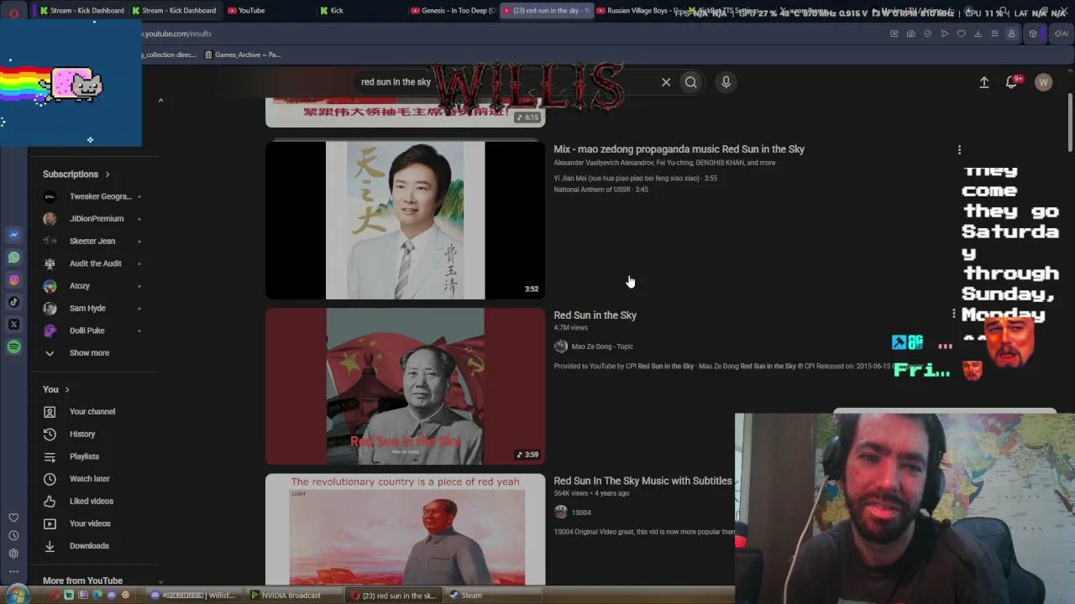Play the revolutionary country subtitle video thumbnail
1075x604 pixels.
405,529
